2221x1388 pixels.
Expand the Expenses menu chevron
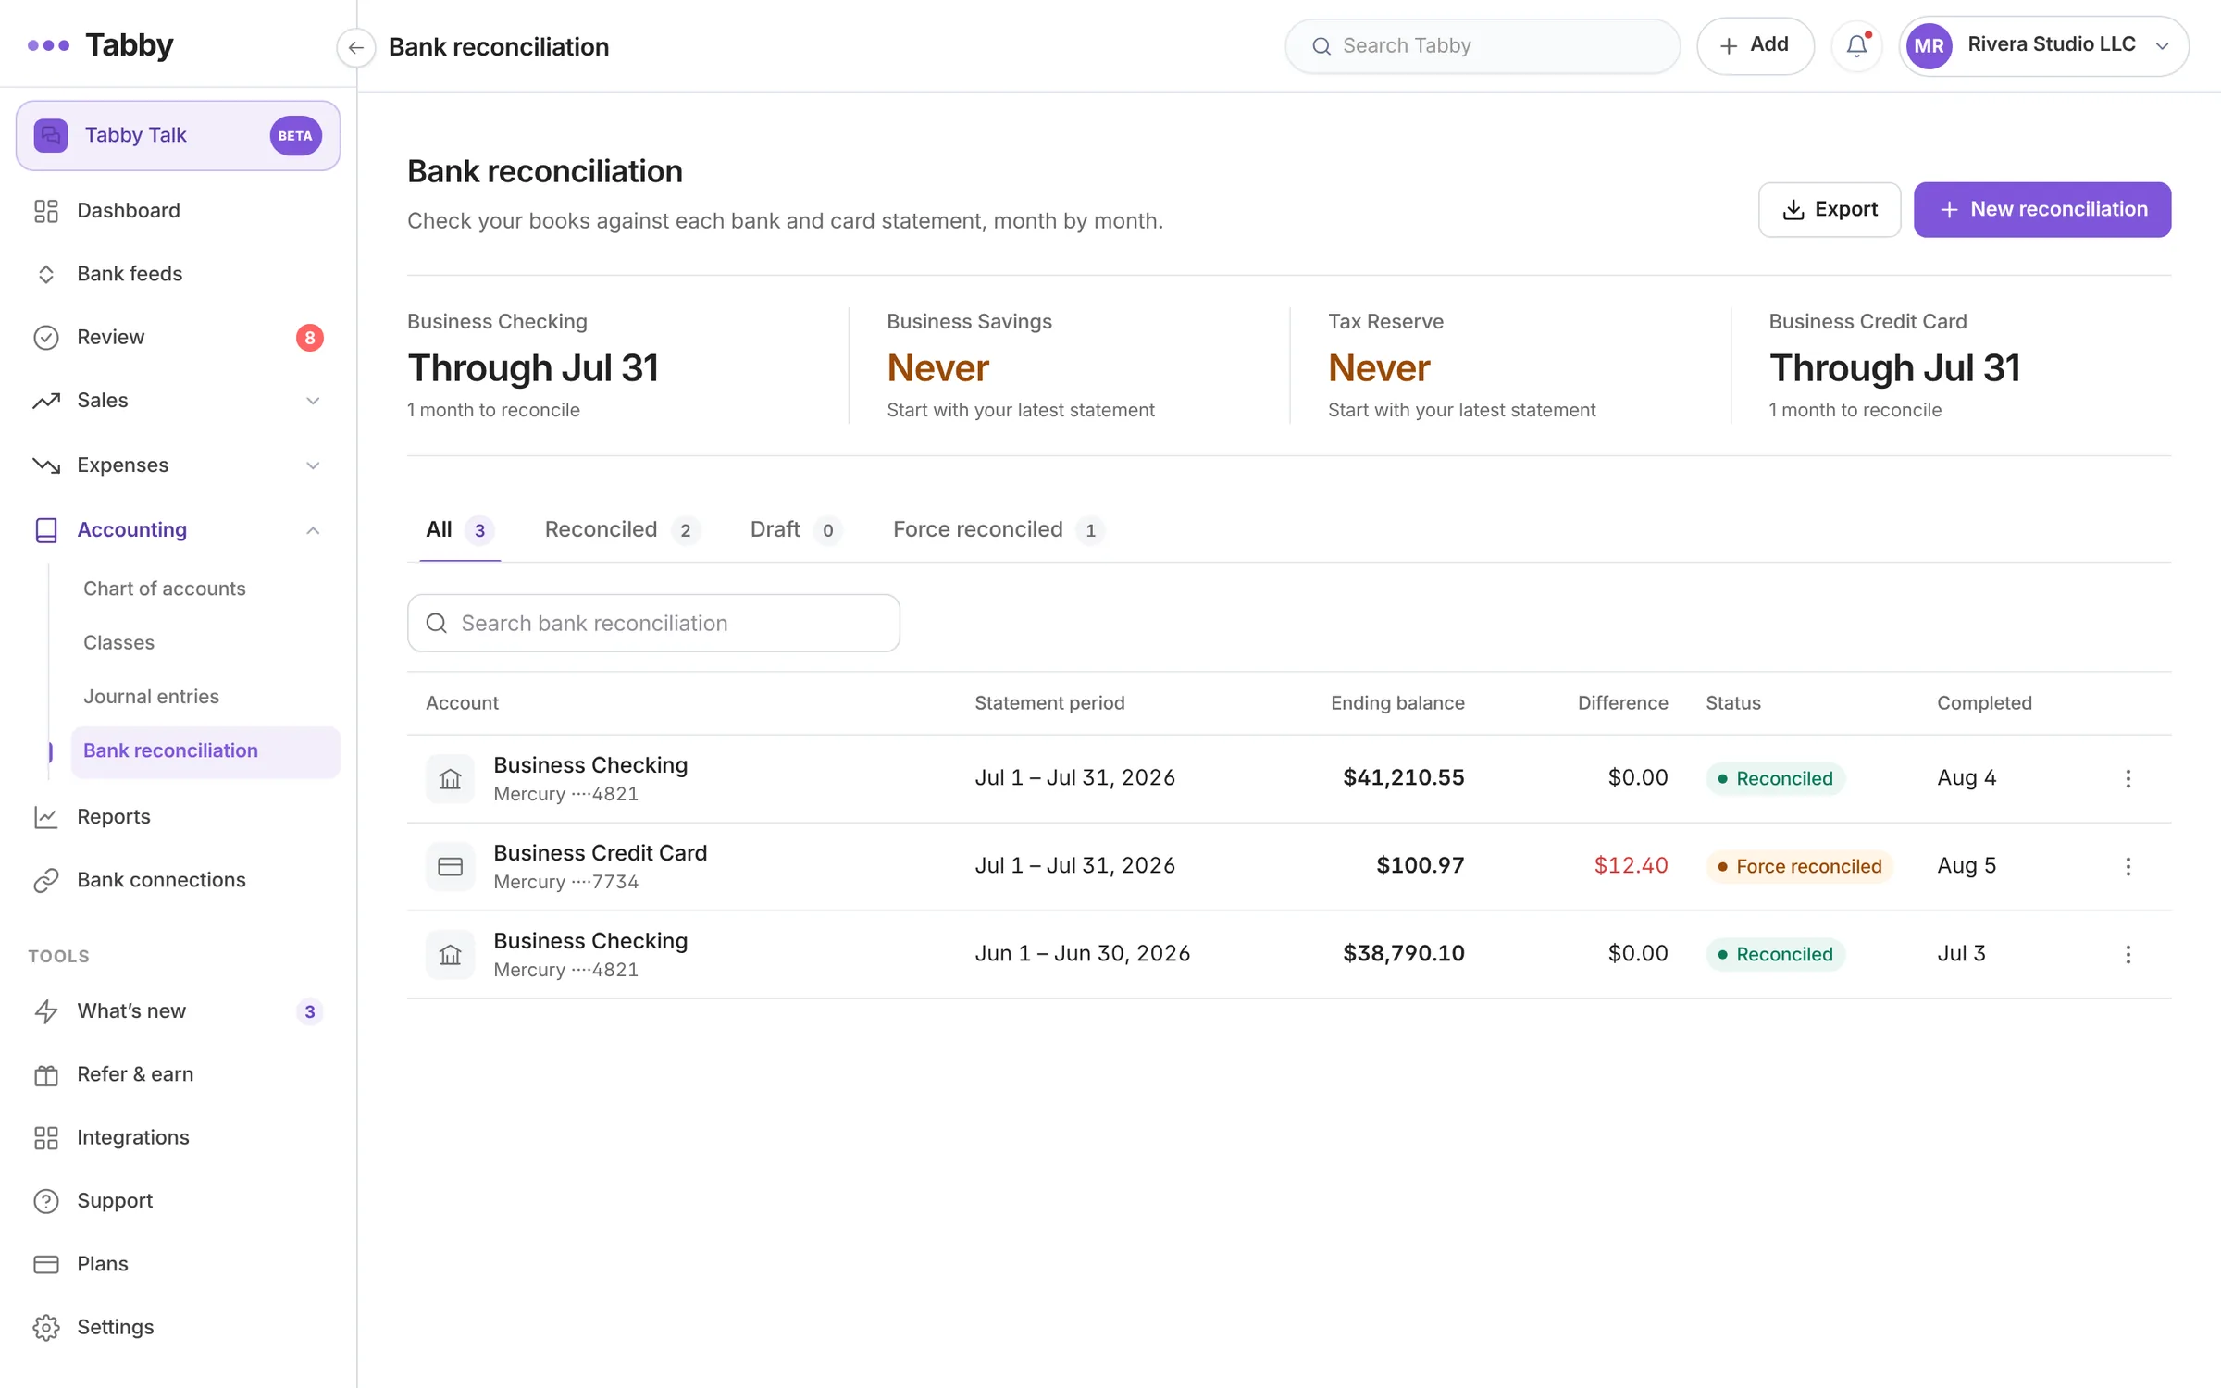click(x=313, y=465)
